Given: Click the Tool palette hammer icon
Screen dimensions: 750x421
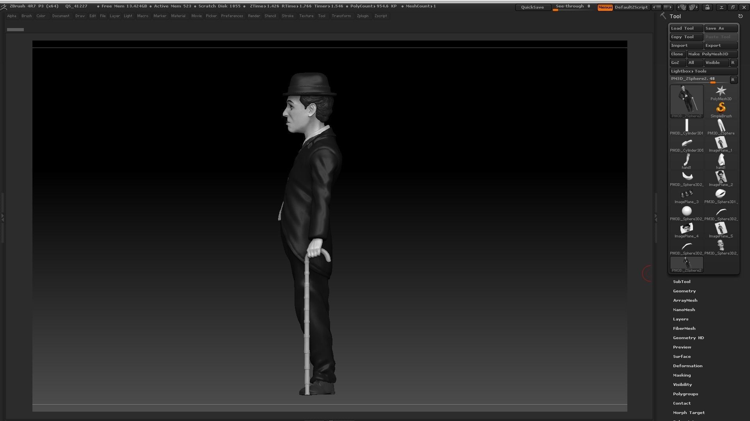Looking at the screenshot, I should click(663, 16).
